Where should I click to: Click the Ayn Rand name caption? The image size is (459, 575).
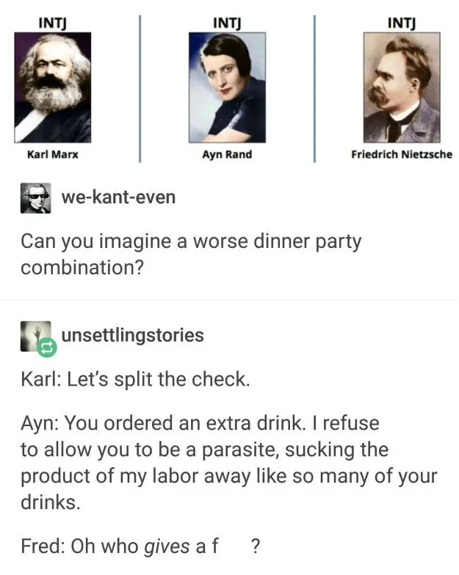tap(227, 154)
